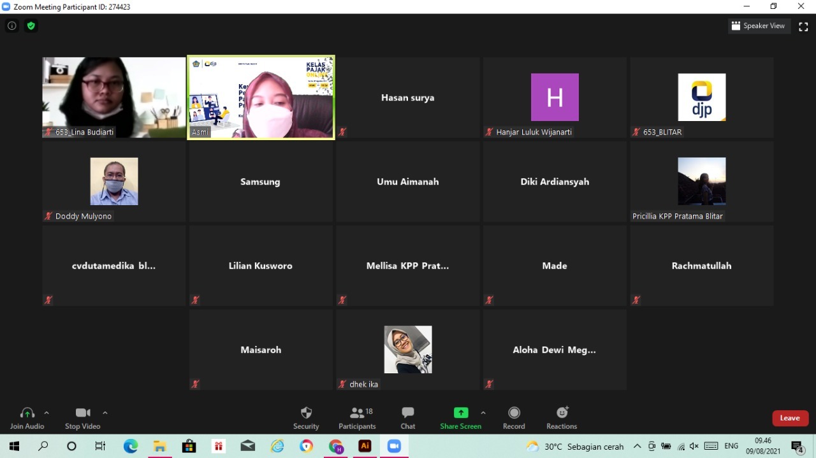Start recording with the Record icon

click(x=514, y=417)
